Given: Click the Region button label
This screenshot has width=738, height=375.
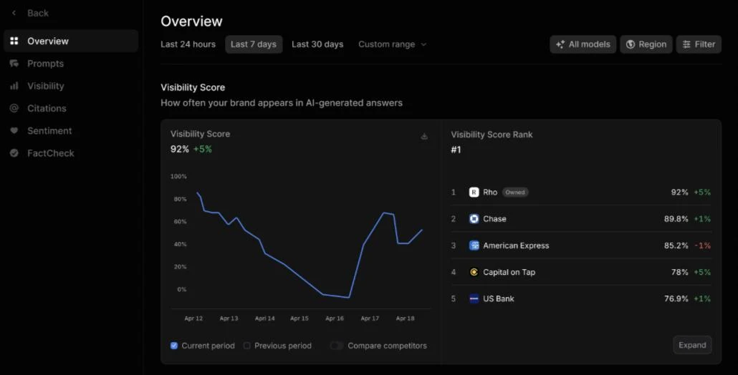Looking at the screenshot, I should click(652, 44).
